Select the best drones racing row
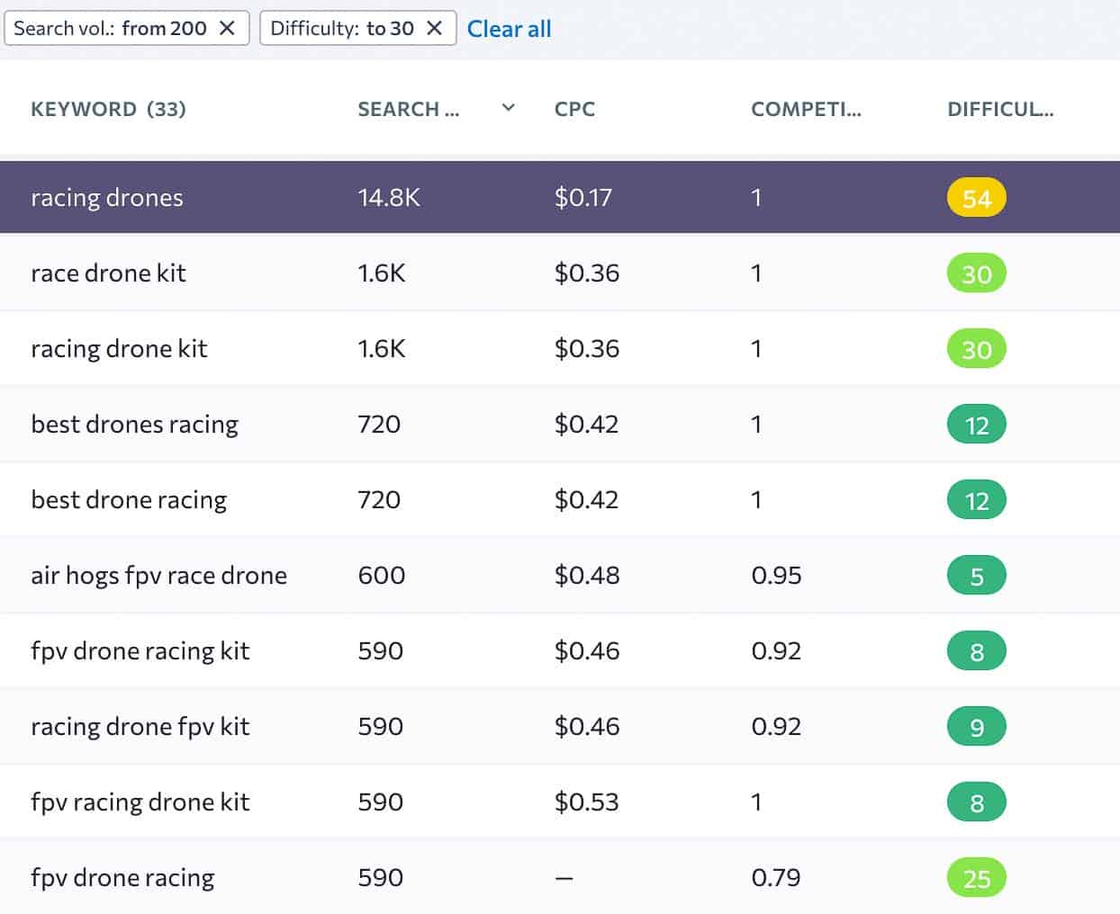 point(135,424)
